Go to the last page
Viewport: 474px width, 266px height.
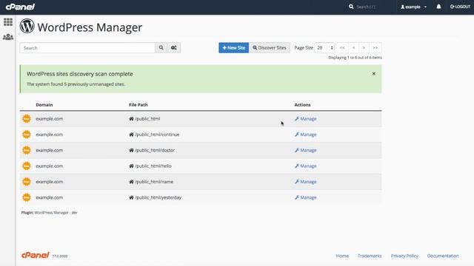point(375,47)
